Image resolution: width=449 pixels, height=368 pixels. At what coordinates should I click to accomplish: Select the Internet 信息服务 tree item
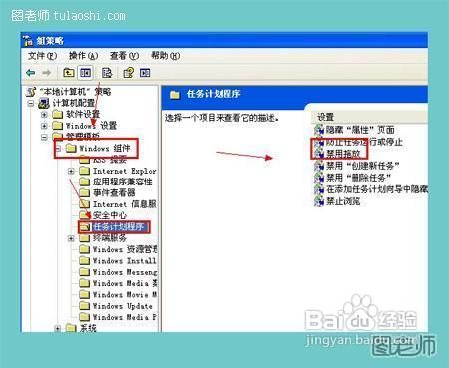[x=125, y=204]
